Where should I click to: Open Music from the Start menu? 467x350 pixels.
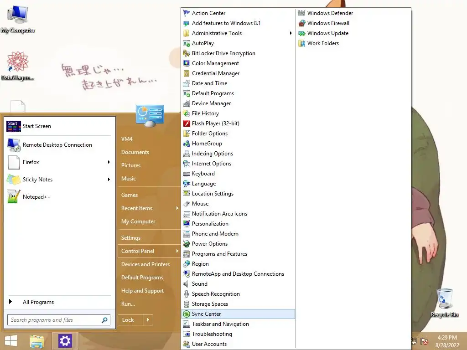pos(128,179)
